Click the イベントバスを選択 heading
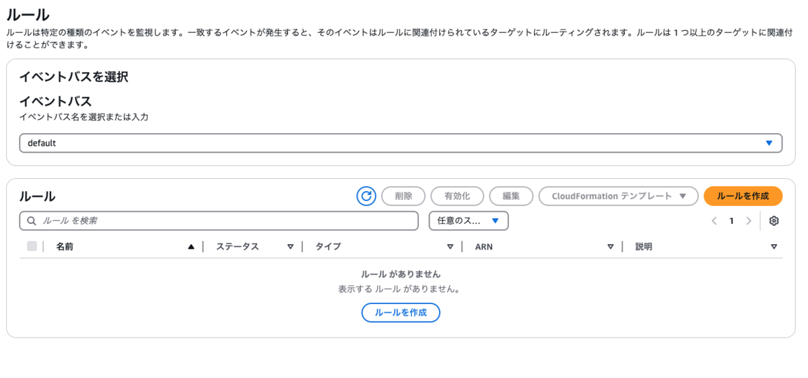Screen dimensions: 808x378 [73, 77]
